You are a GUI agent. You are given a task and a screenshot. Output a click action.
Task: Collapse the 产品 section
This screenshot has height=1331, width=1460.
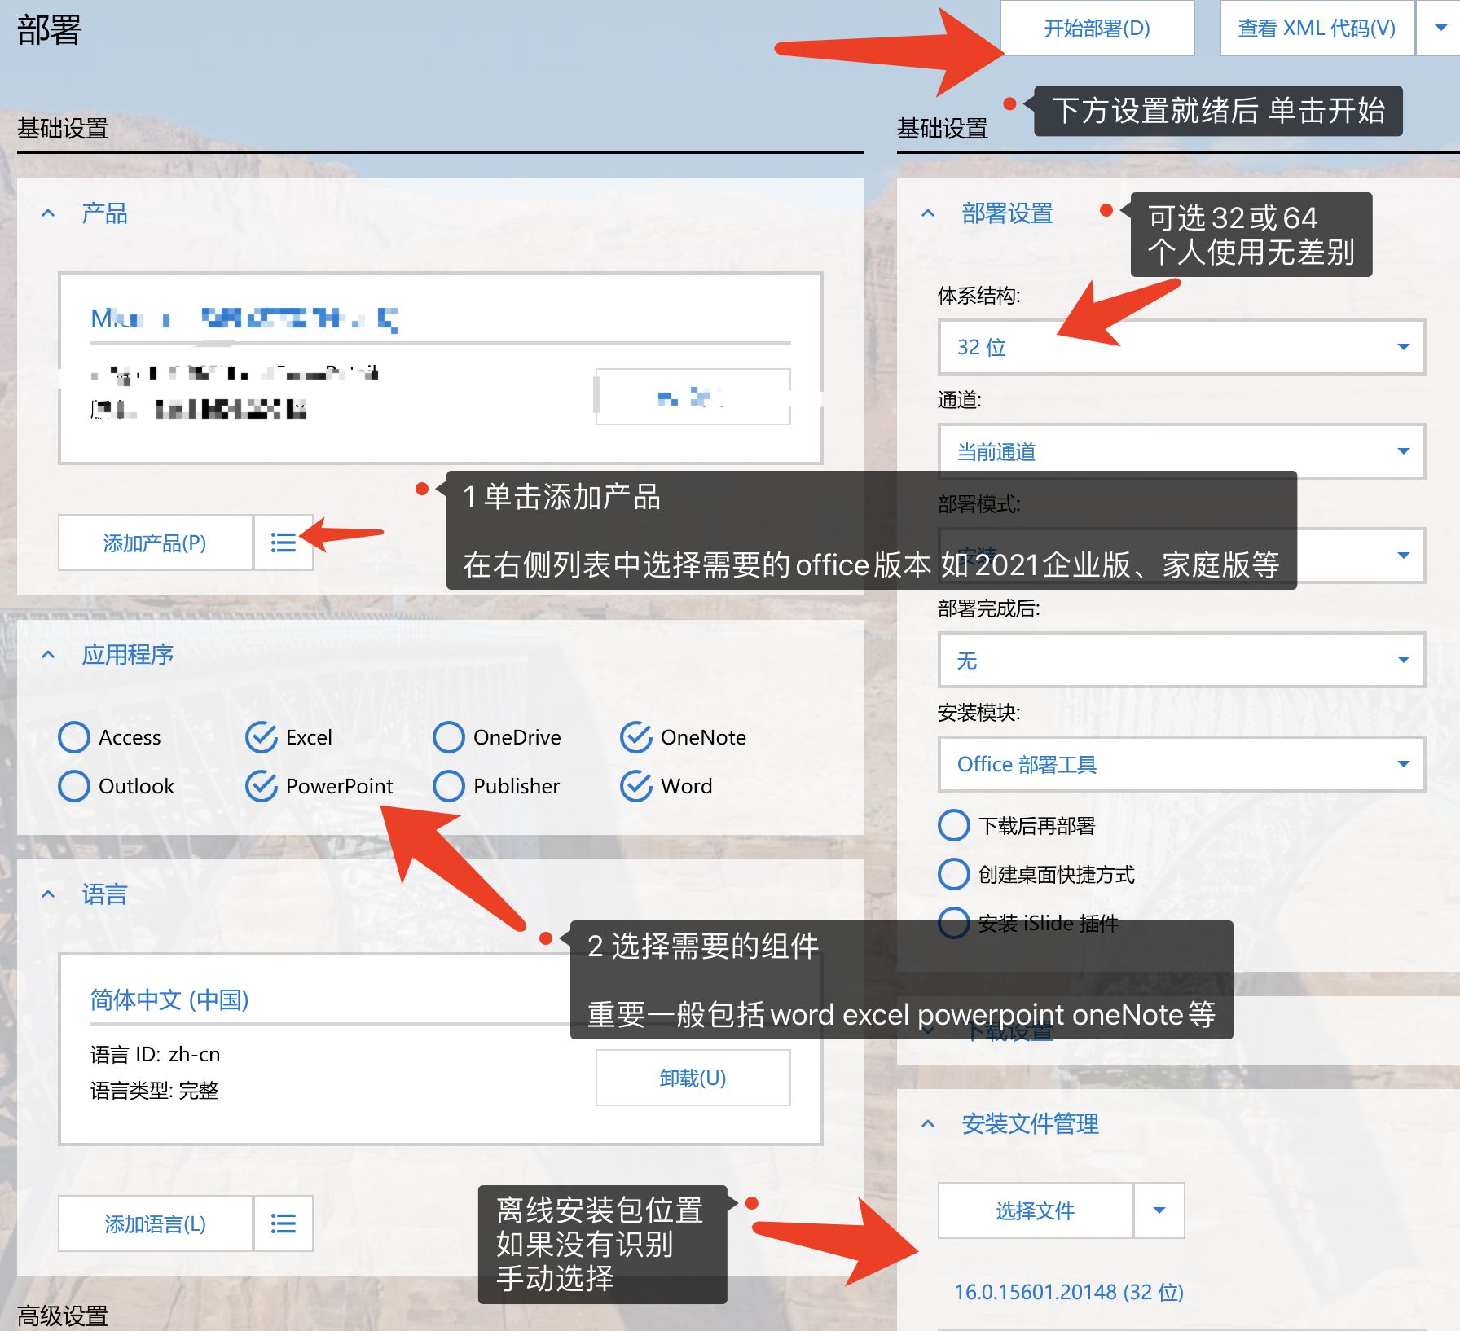tap(48, 213)
